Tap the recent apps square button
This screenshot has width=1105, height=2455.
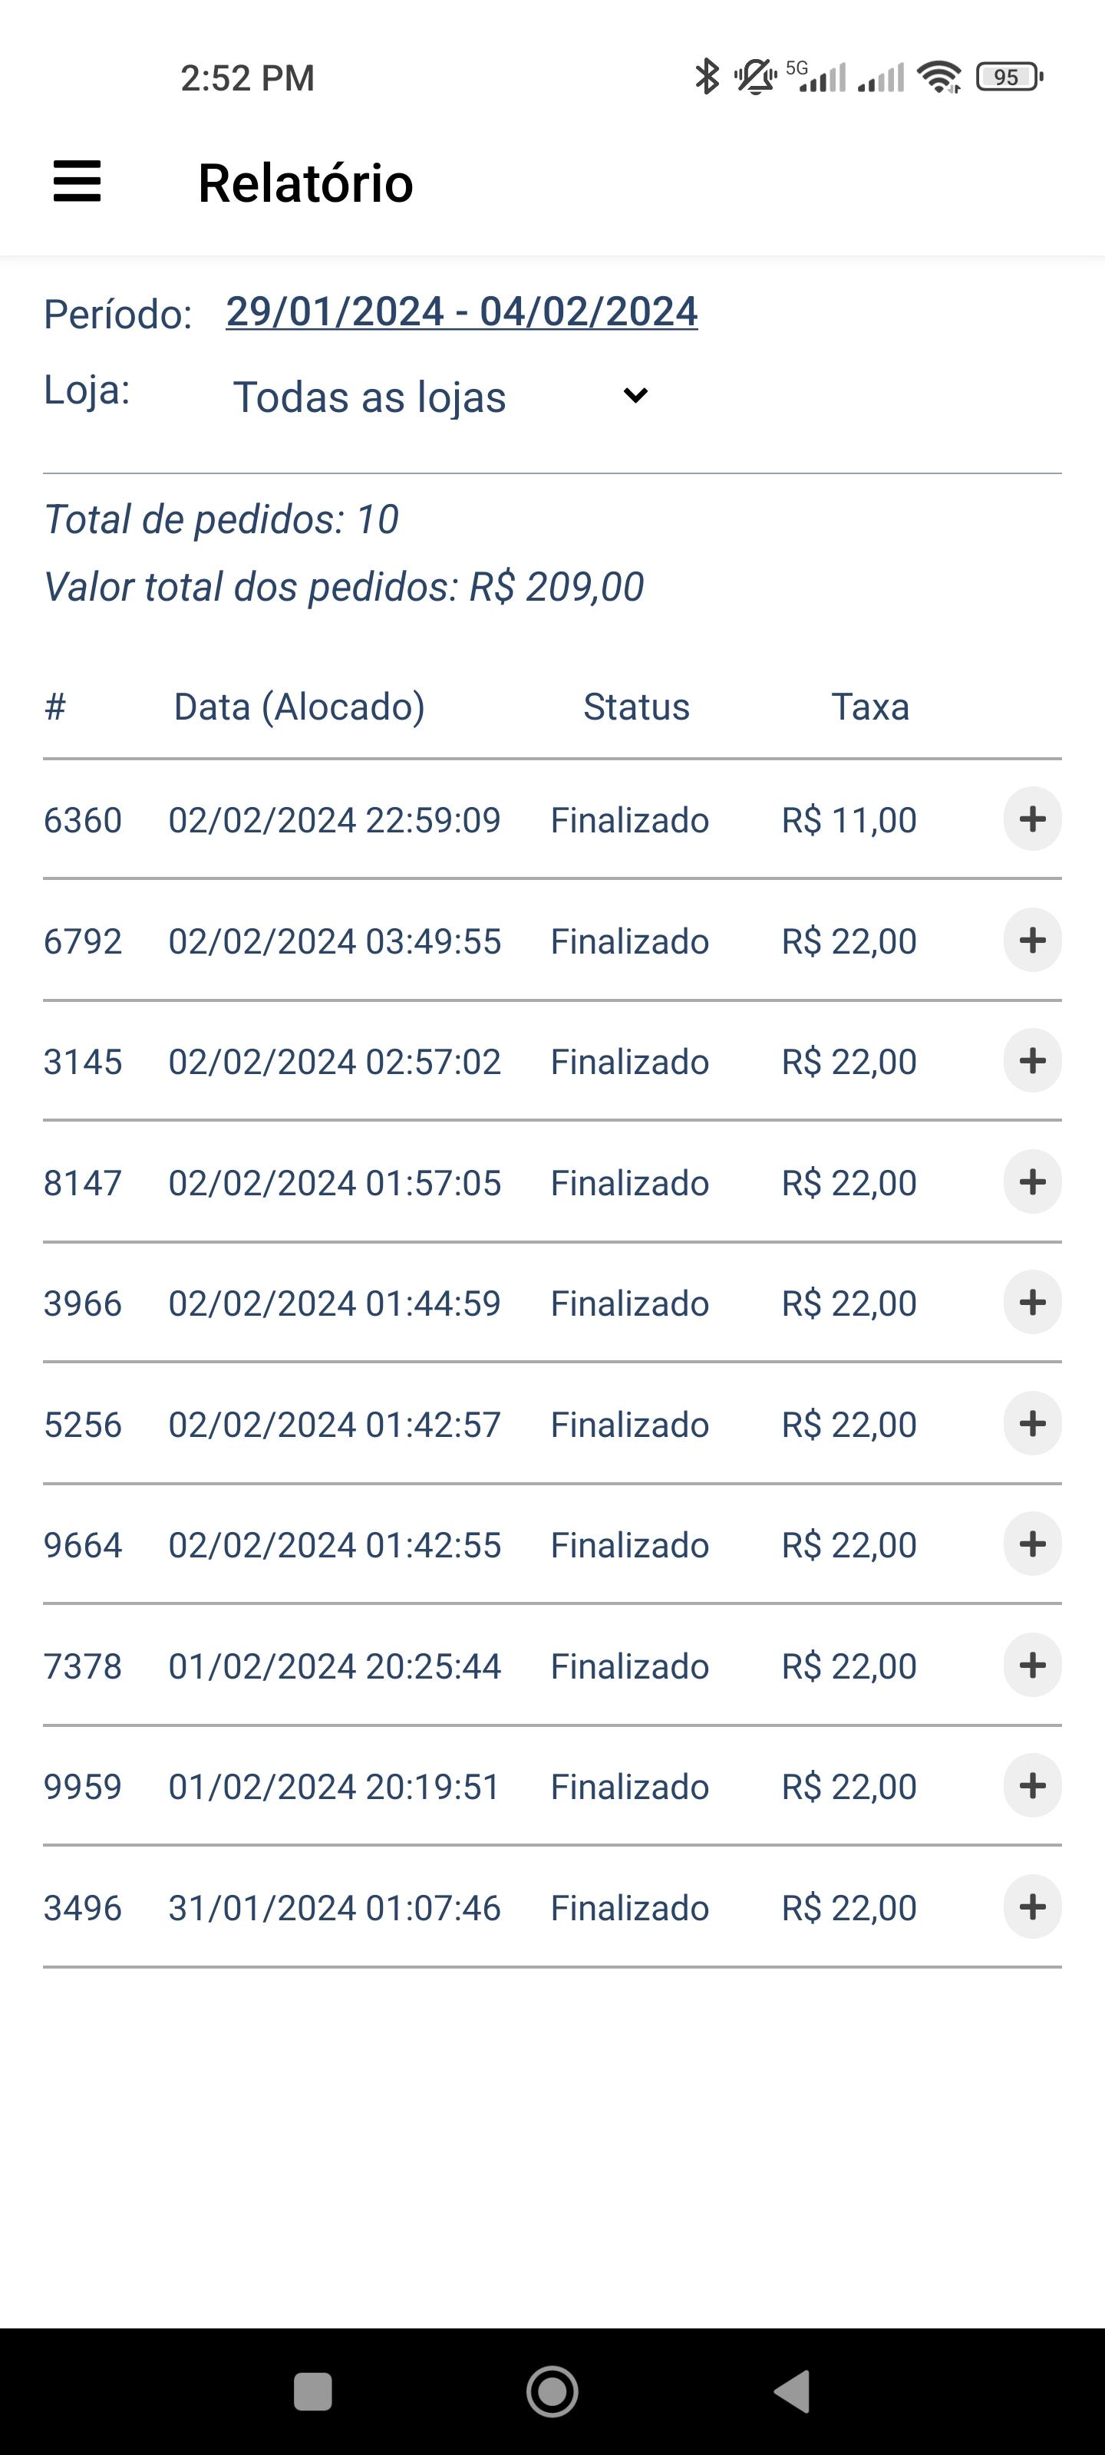pyautogui.click(x=313, y=2391)
